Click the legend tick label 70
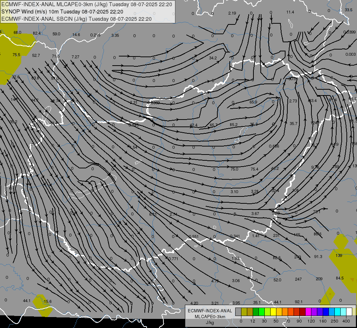 [x=288, y=321]
